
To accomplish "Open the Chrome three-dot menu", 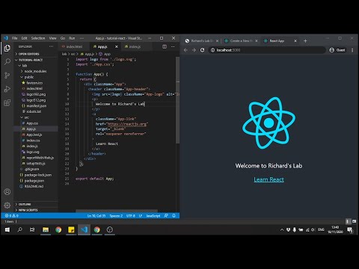I will point(352,50).
